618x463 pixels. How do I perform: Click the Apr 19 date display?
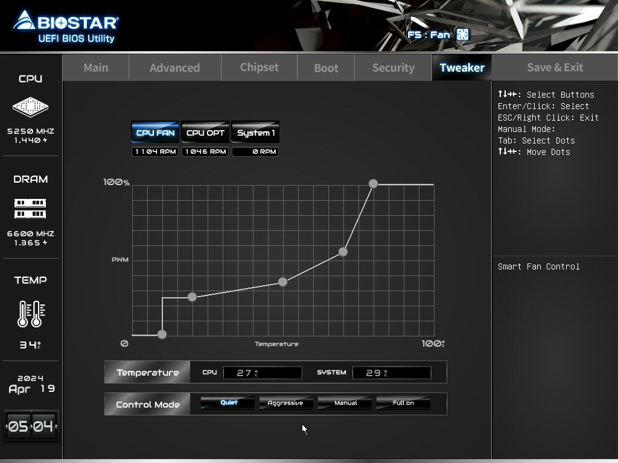point(31,389)
